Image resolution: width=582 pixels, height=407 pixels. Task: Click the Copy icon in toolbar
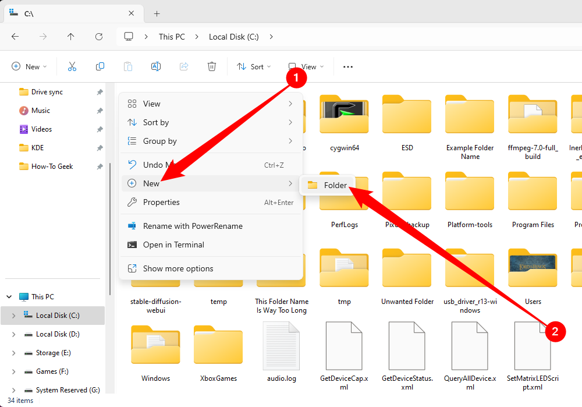click(100, 66)
